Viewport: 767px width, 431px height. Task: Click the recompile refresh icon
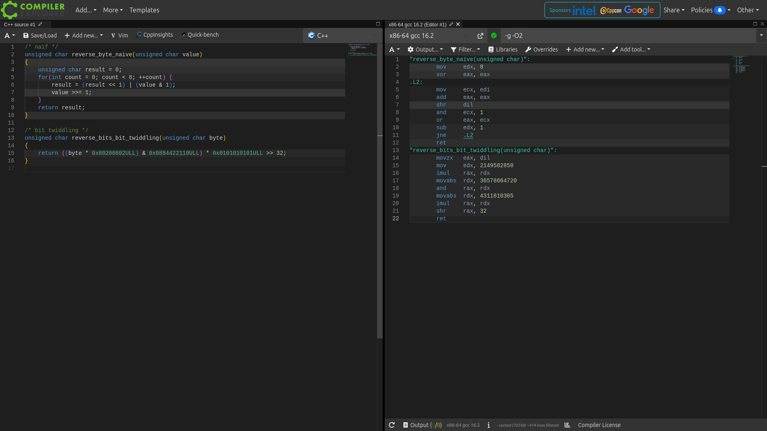(x=392, y=425)
